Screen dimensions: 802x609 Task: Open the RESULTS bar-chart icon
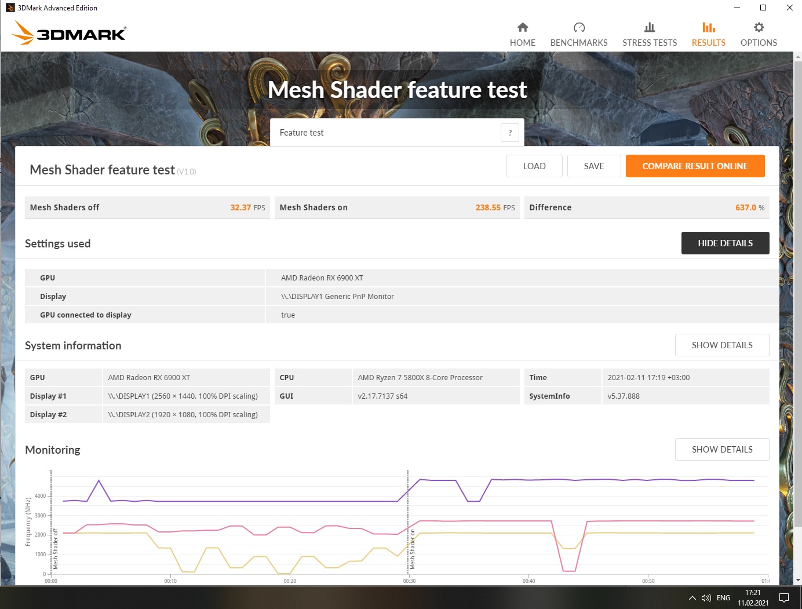[x=708, y=27]
